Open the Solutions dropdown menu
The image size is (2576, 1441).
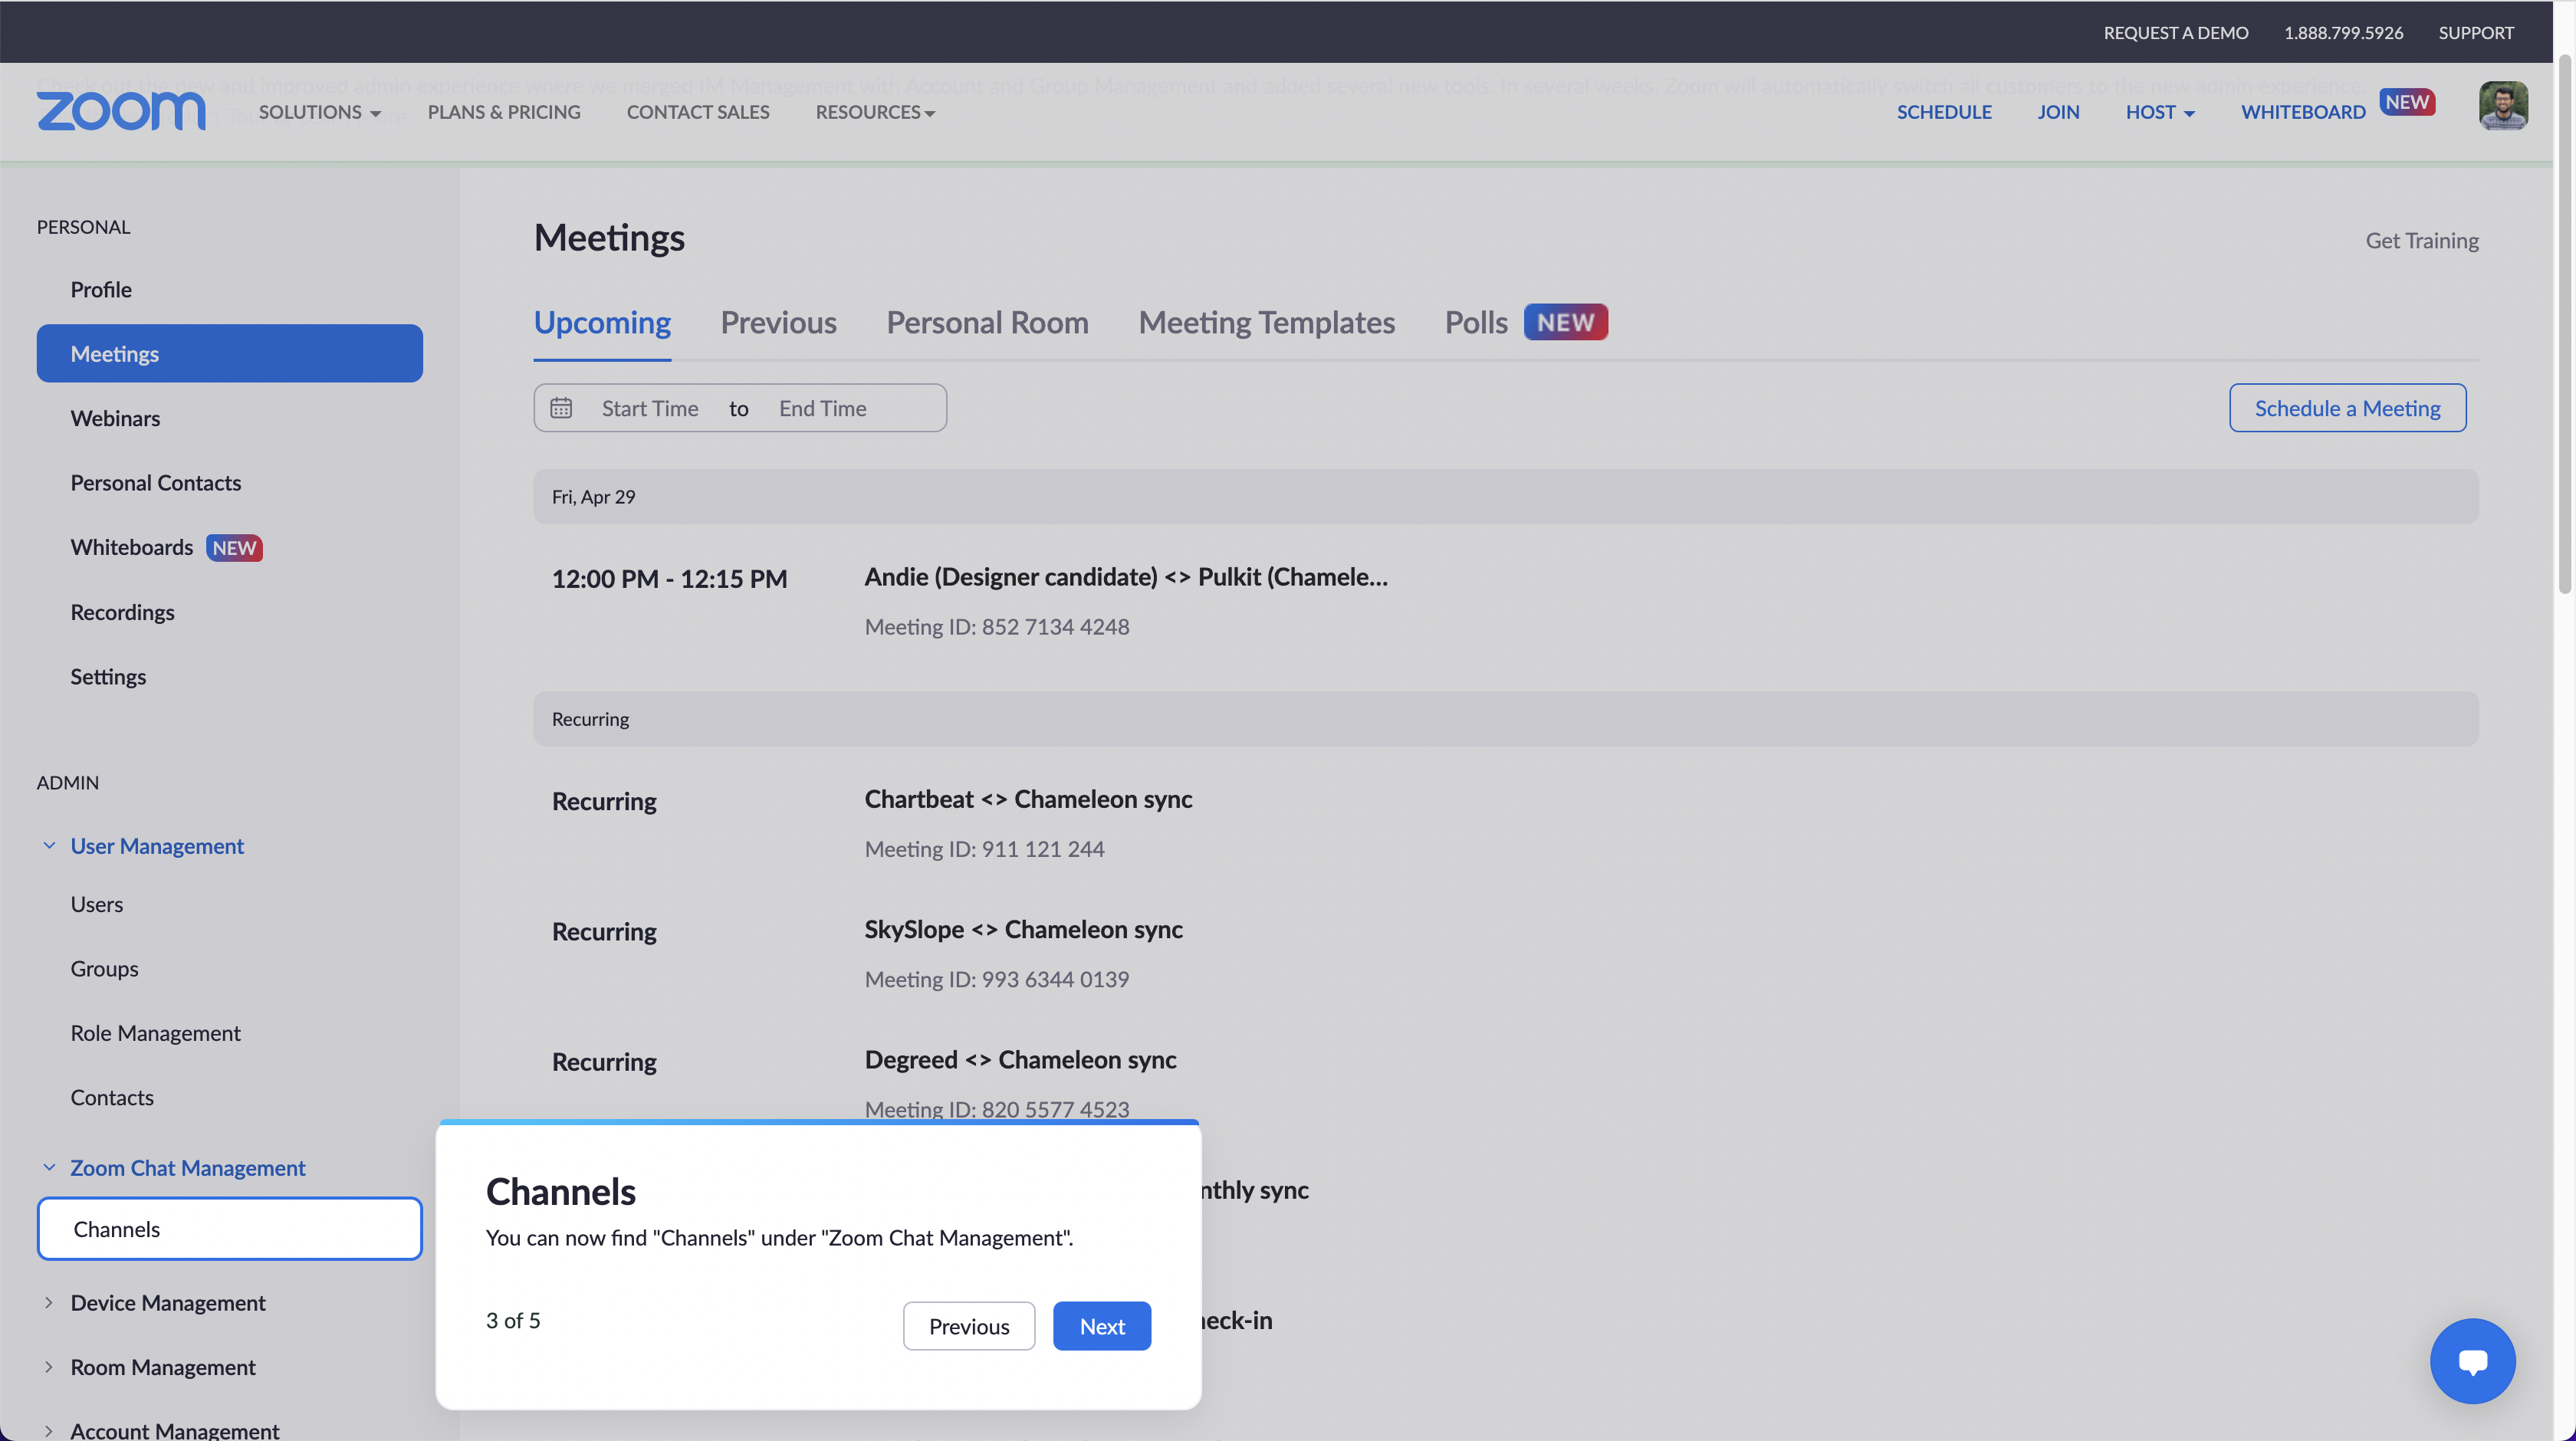pyautogui.click(x=320, y=112)
